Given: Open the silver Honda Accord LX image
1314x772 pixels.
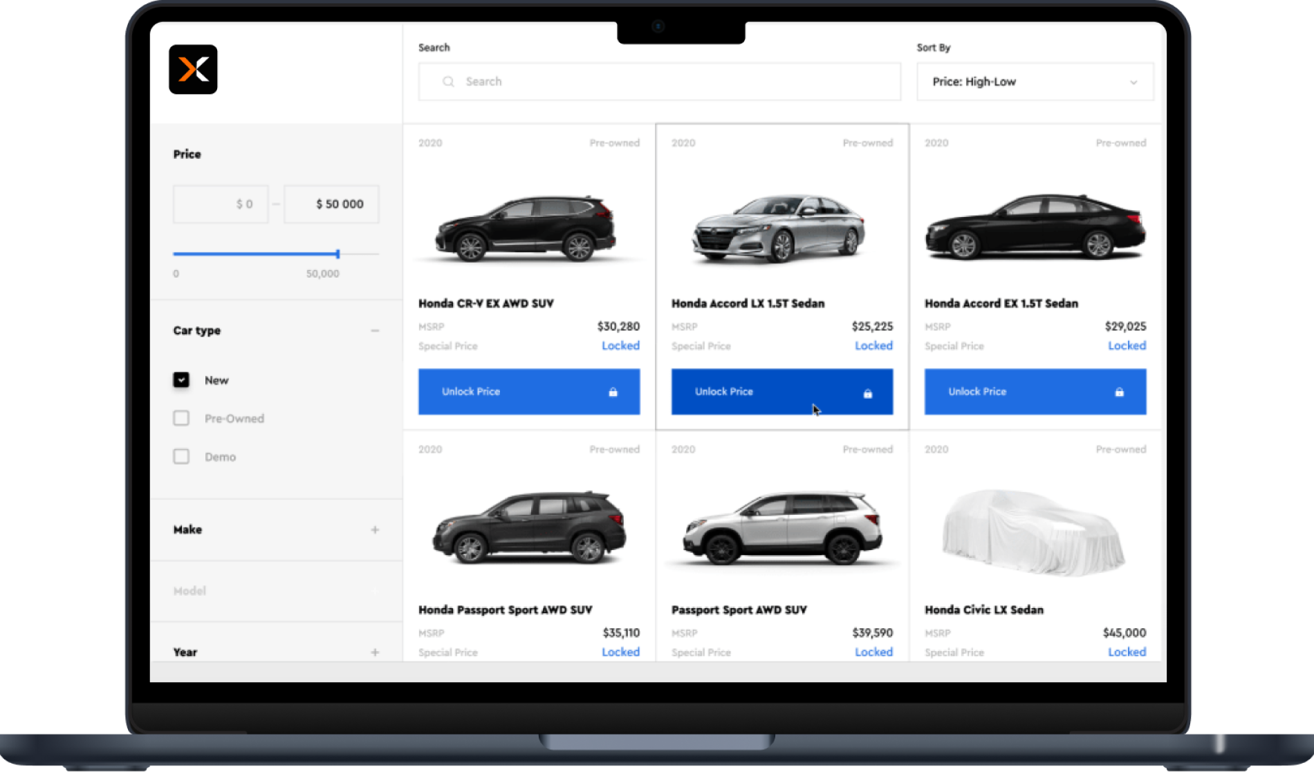Looking at the screenshot, I should point(779,228).
